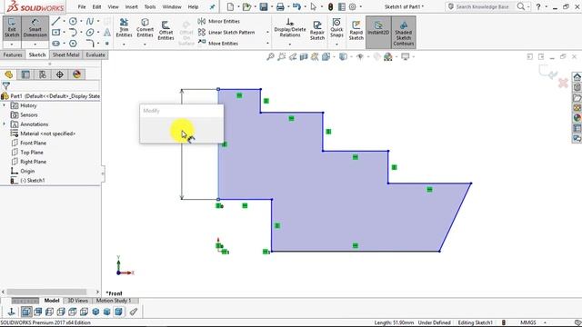
Task: Toggle Instant2D mode
Action: click(x=378, y=32)
